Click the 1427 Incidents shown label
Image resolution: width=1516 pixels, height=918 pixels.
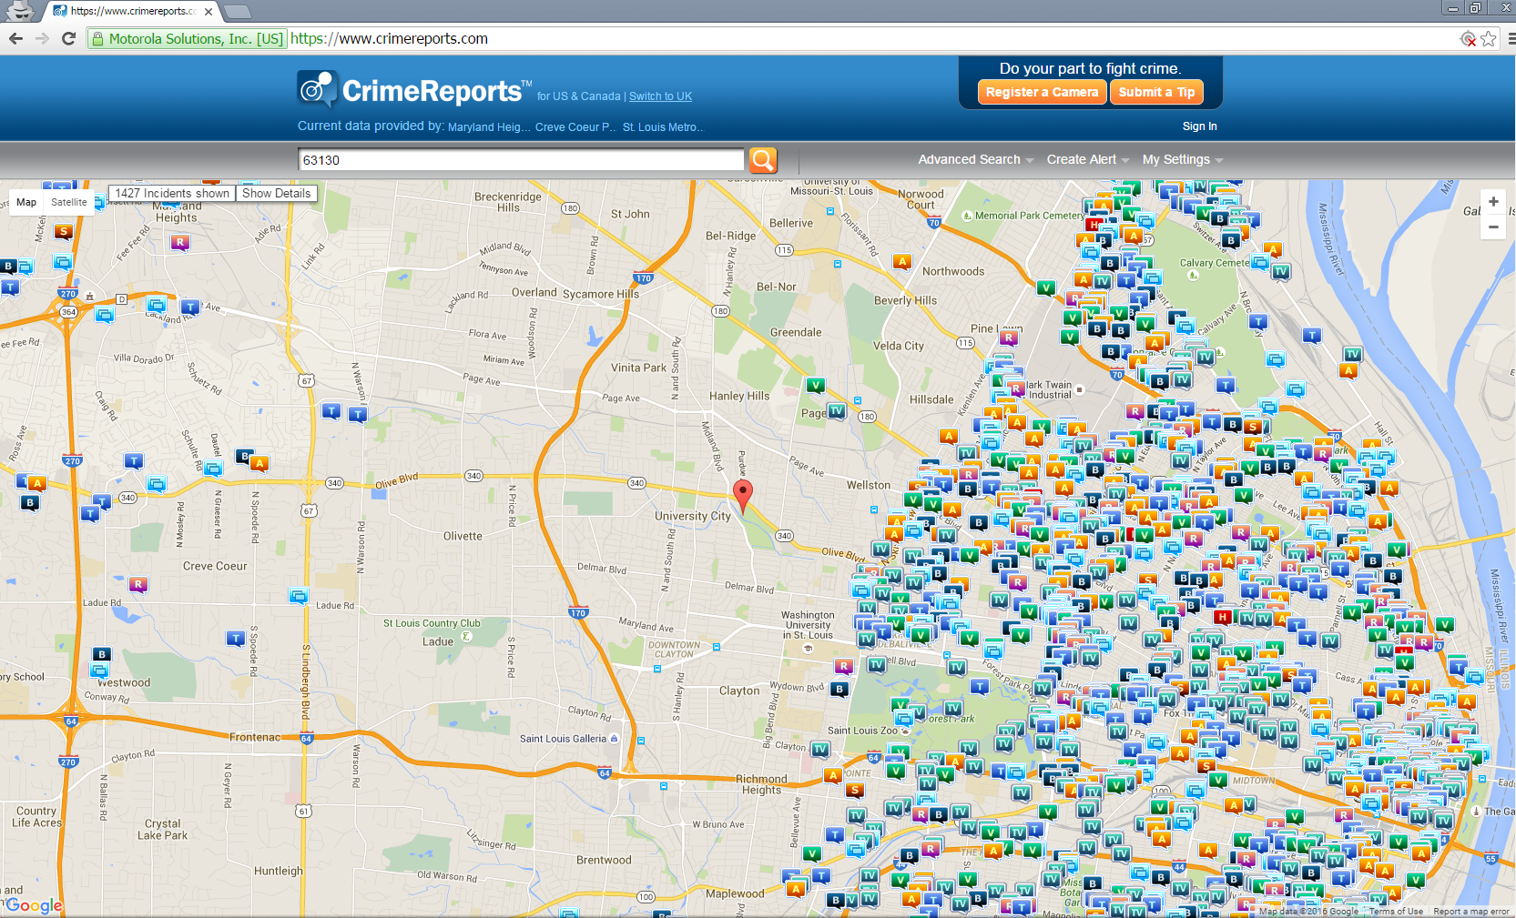[x=172, y=193]
